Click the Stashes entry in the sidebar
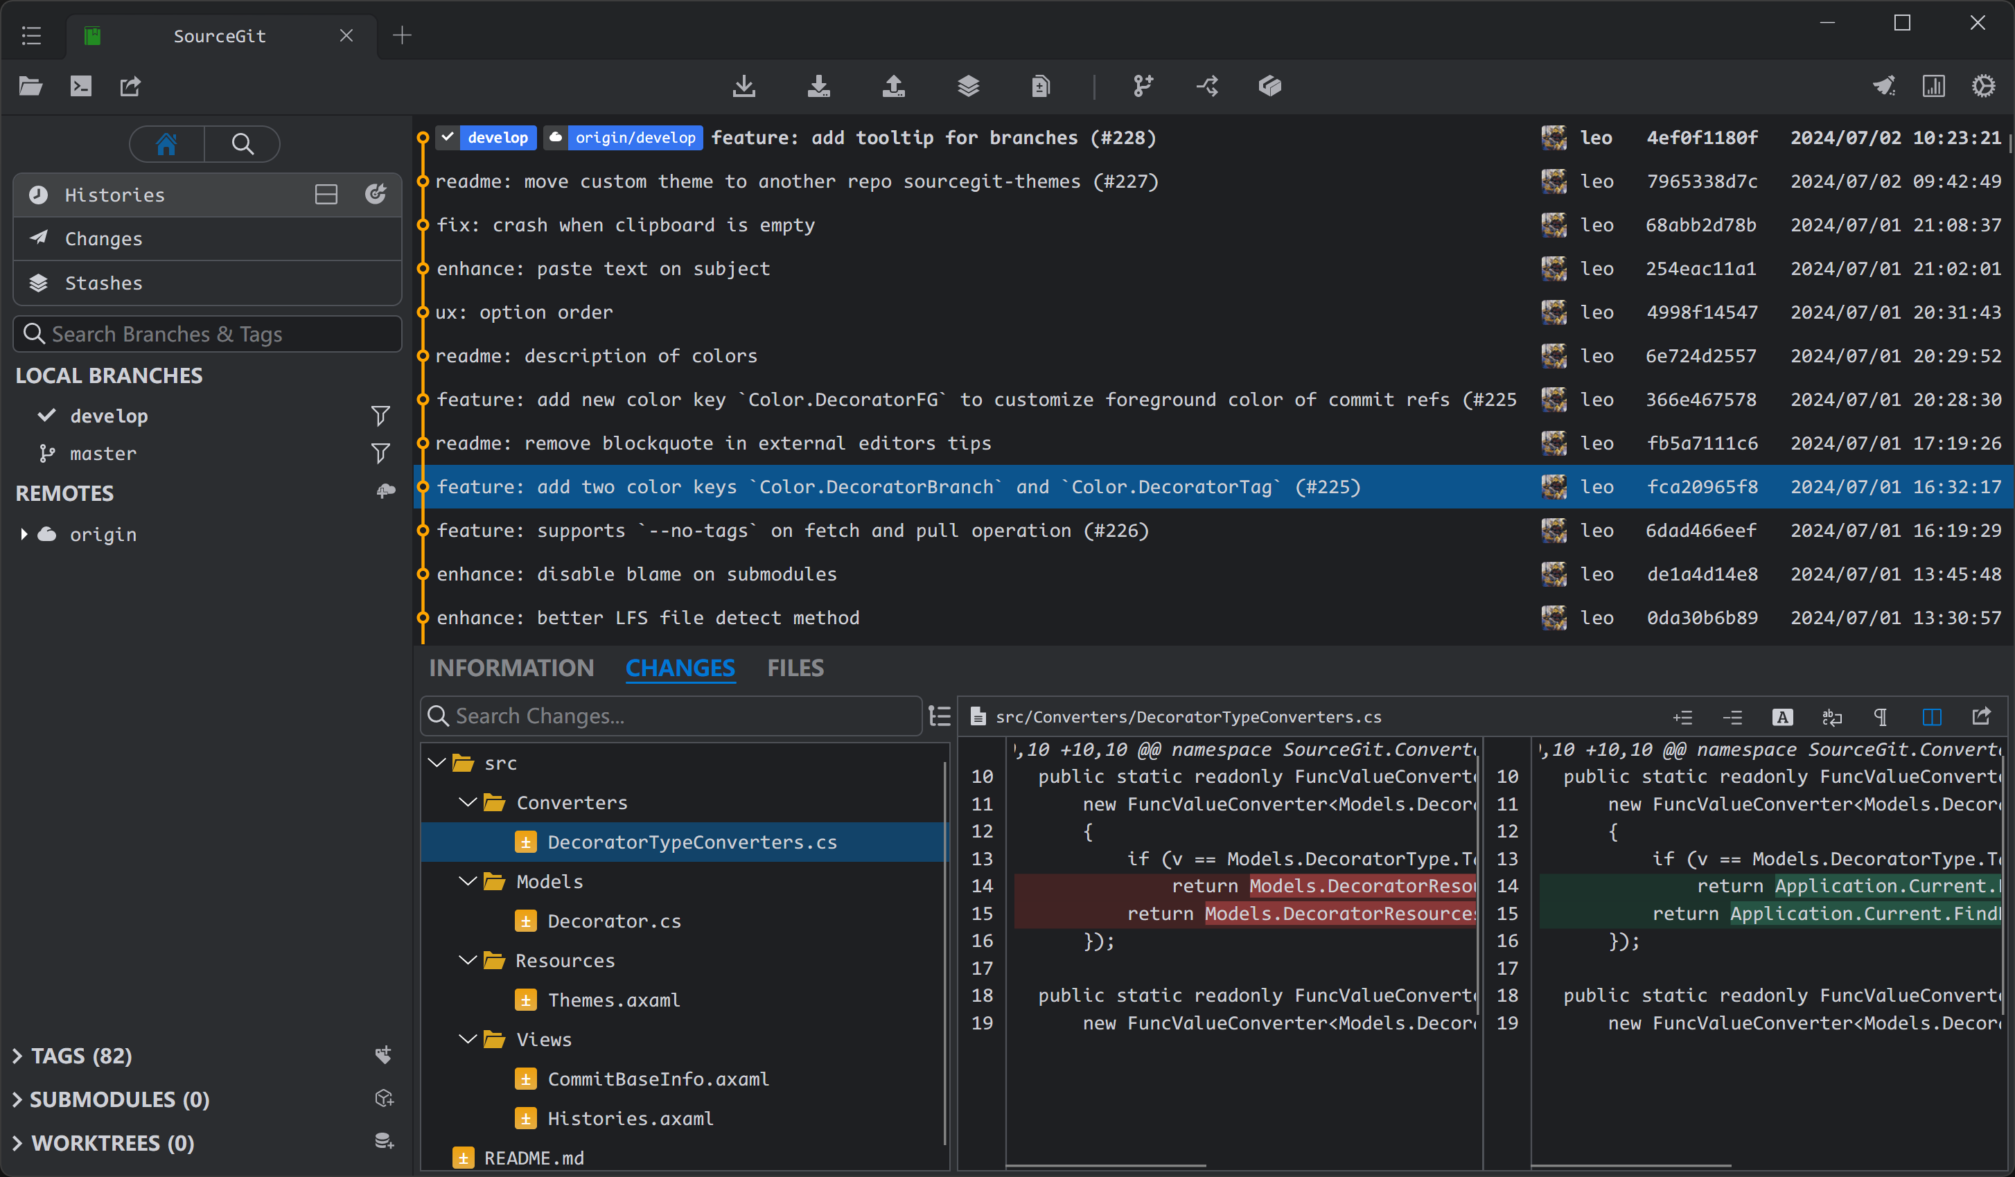The height and width of the screenshot is (1177, 2015). click(x=104, y=282)
